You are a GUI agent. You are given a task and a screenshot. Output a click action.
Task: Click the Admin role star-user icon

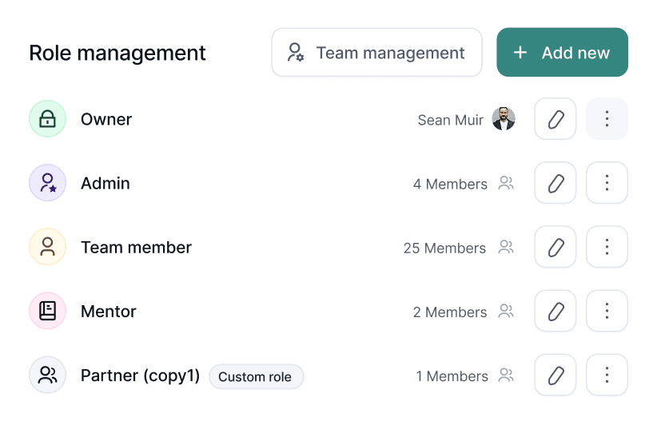pos(47,183)
